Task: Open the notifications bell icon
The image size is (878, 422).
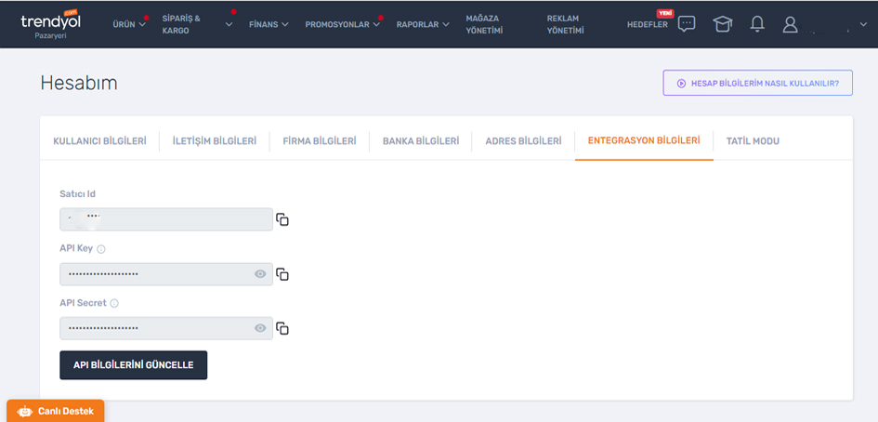Action: coord(757,24)
